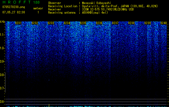Image resolution: width=169 pixels, height=107 pixels.
Task: Click the kHz axis unit label
Action: pos(2,22)
